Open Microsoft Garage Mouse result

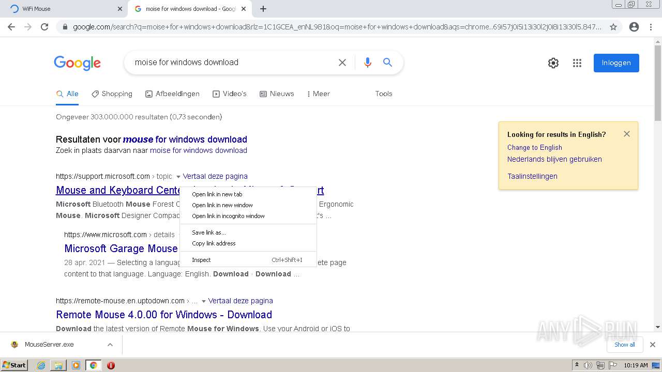121,249
